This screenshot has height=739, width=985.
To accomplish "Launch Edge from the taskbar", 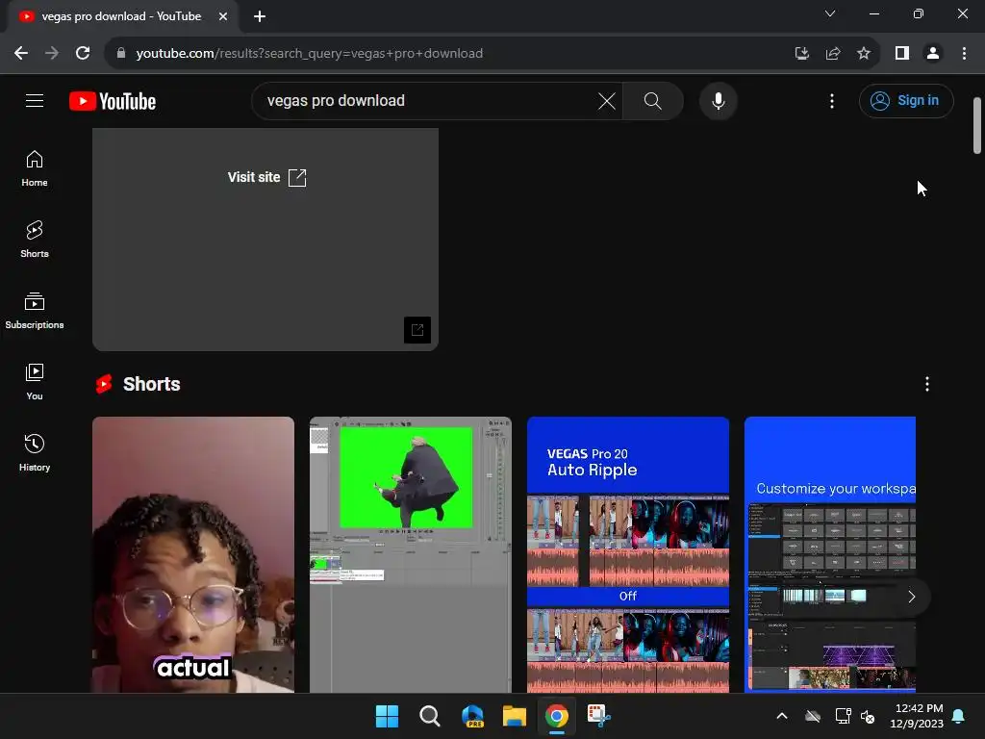I will click(x=472, y=716).
